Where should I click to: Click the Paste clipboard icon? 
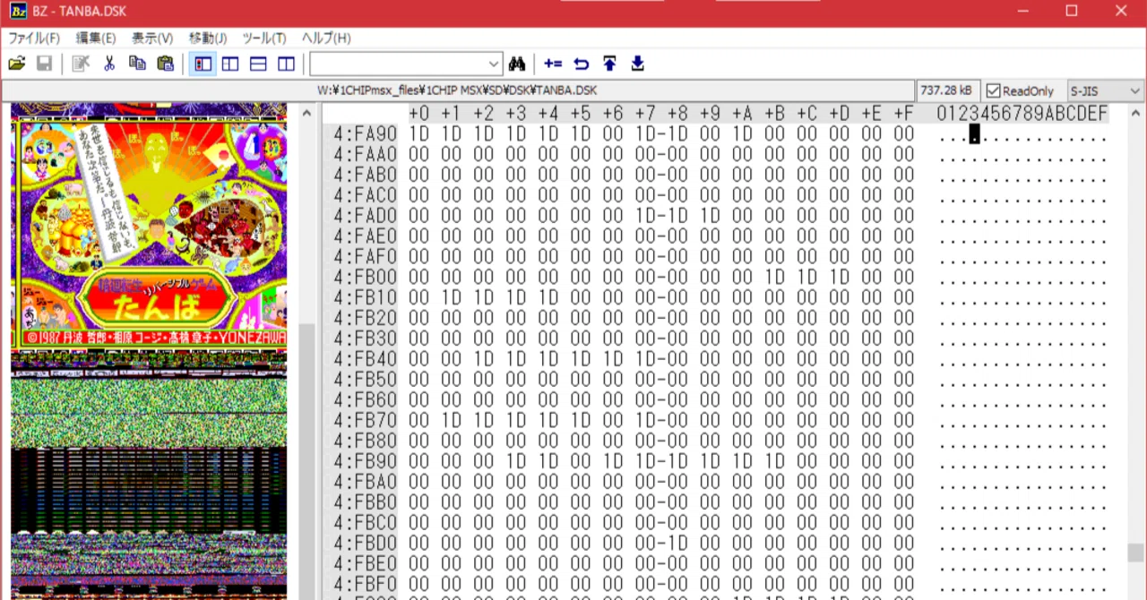coord(165,64)
